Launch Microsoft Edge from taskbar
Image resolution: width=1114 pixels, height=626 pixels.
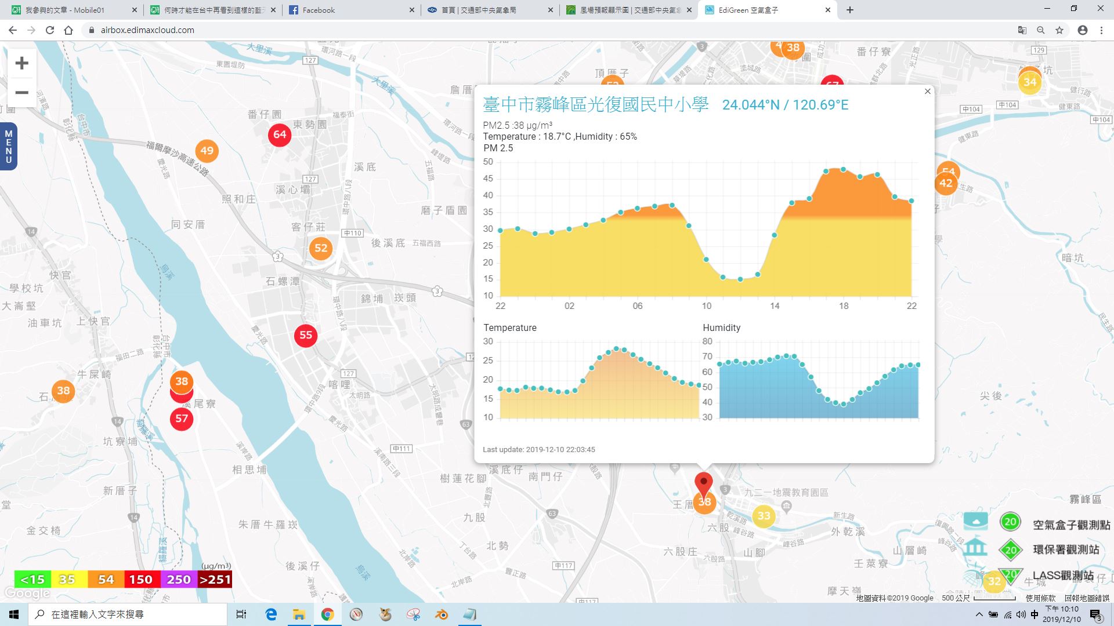pyautogui.click(x=271, y=614)
